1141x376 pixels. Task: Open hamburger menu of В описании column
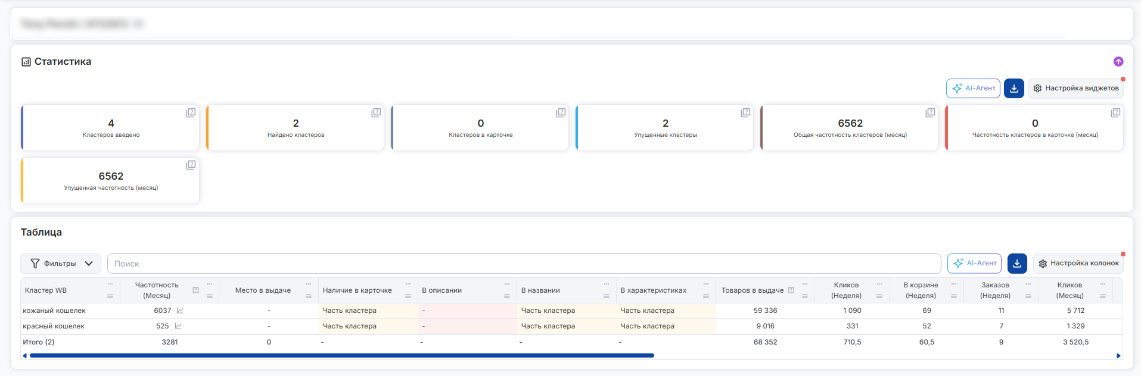click(507, 296)
